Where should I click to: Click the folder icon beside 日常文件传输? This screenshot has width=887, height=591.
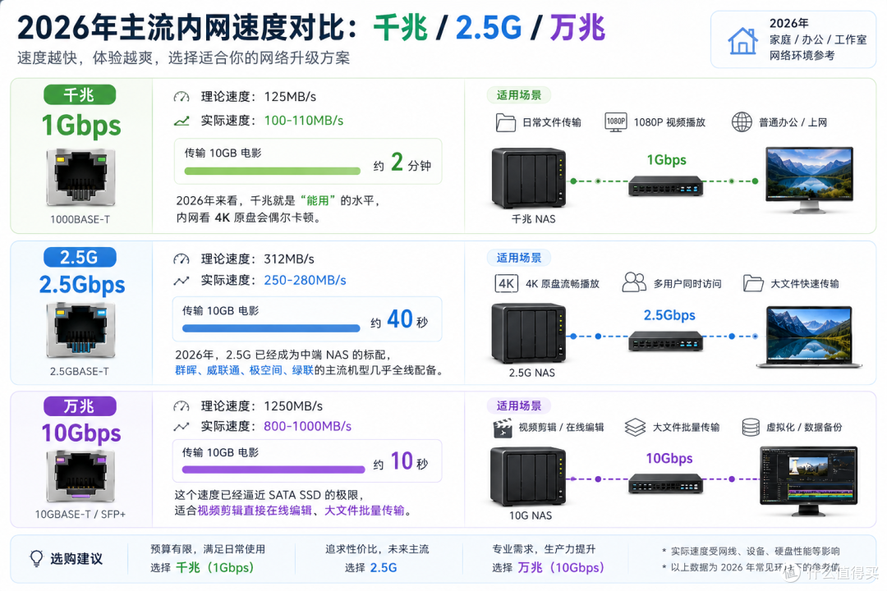(505, 122)
